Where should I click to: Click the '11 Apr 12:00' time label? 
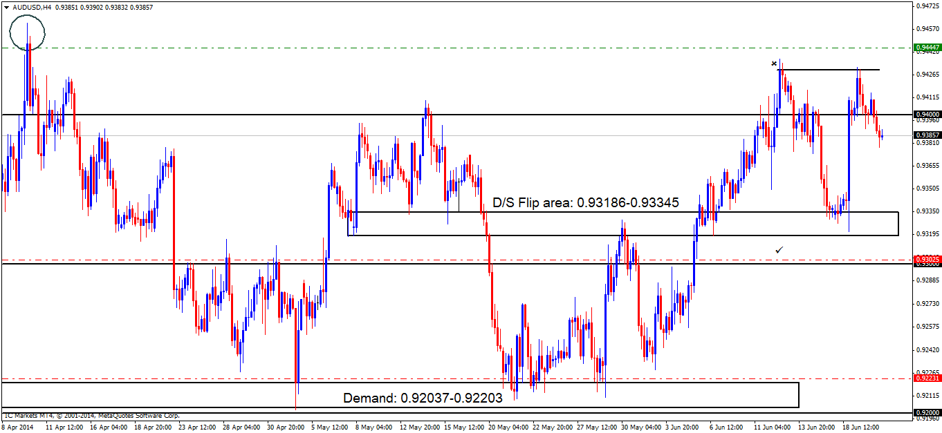[x=66, y=427]
